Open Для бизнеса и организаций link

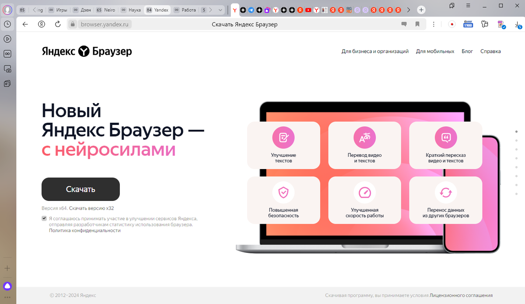(375, 51)
